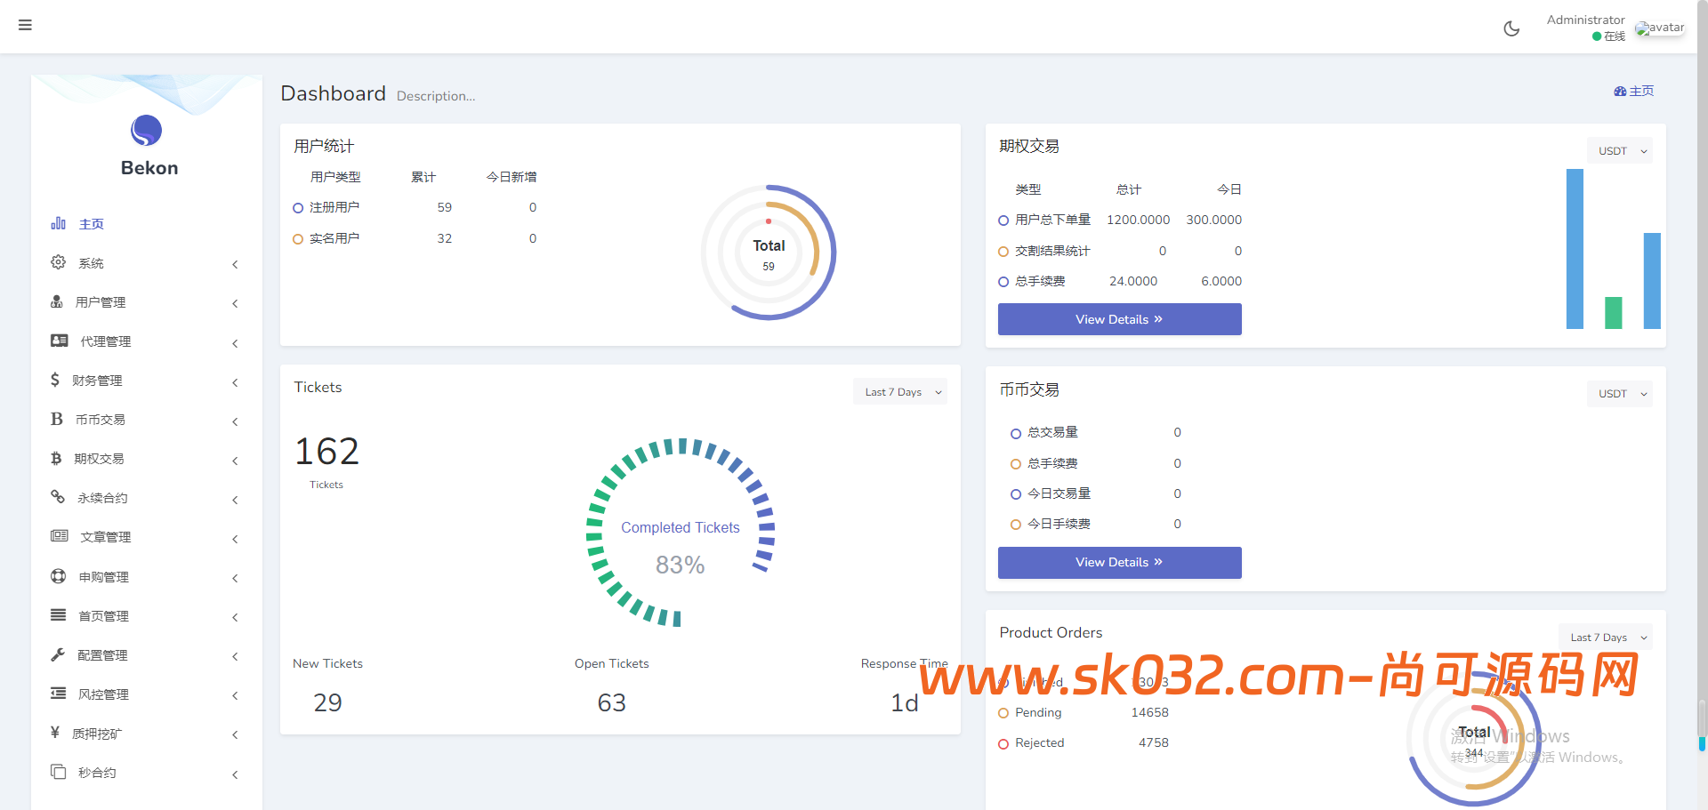
Task: Toggle dark mode with the moon icon
Action: coord(1511,28)
